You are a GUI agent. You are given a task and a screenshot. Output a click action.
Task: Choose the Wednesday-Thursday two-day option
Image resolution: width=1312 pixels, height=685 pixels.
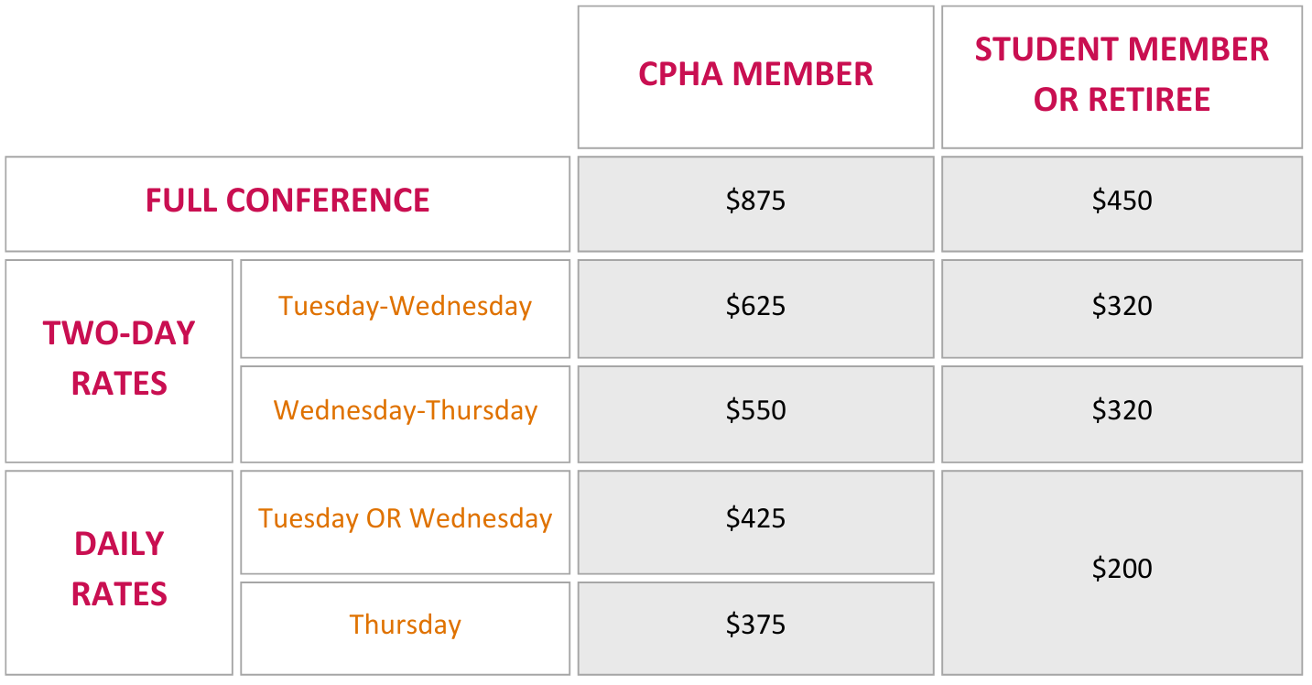[405, 414]
